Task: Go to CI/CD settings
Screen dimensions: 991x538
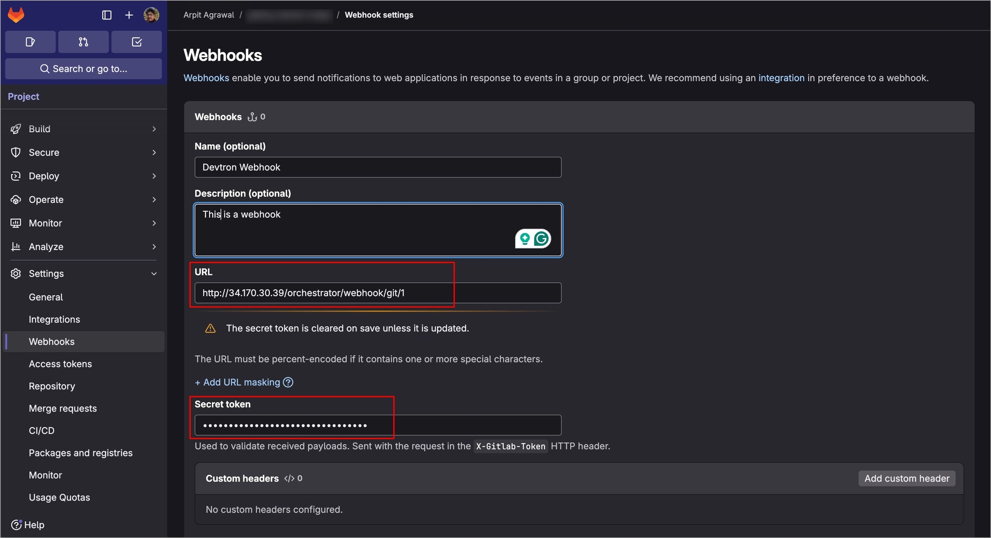Action: point(42,430)
